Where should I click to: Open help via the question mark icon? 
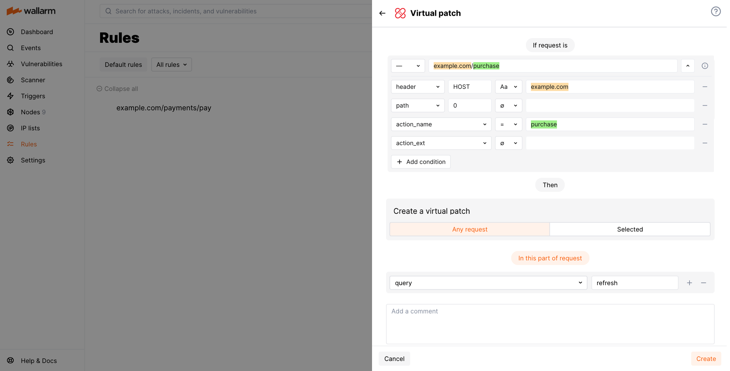click(x=716, y=11)
